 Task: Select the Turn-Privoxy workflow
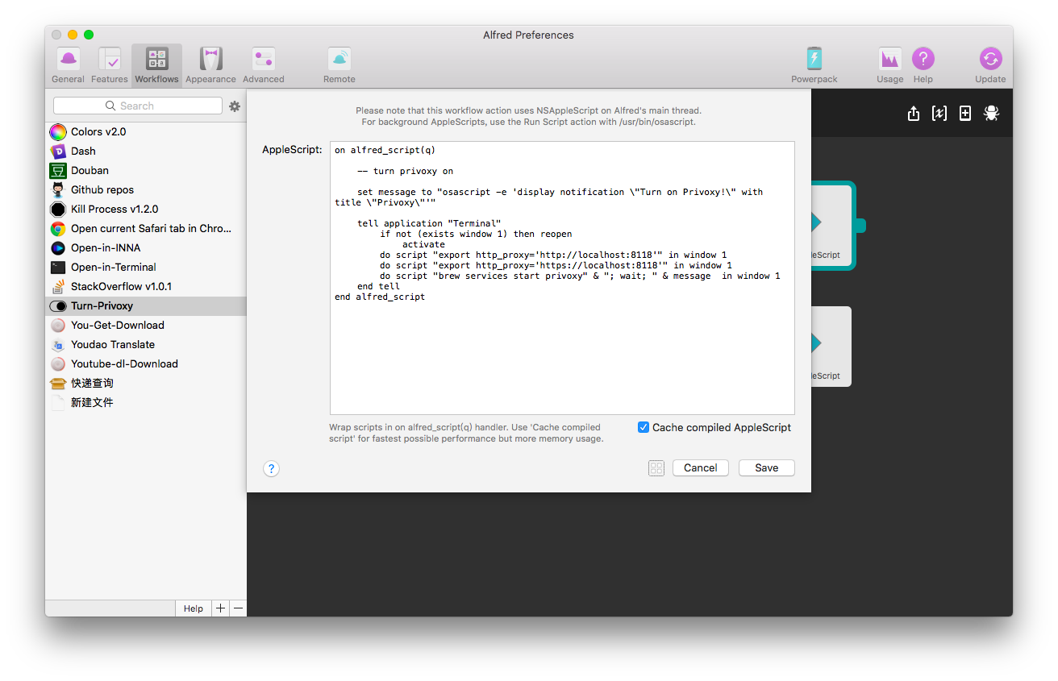(145, 305)
